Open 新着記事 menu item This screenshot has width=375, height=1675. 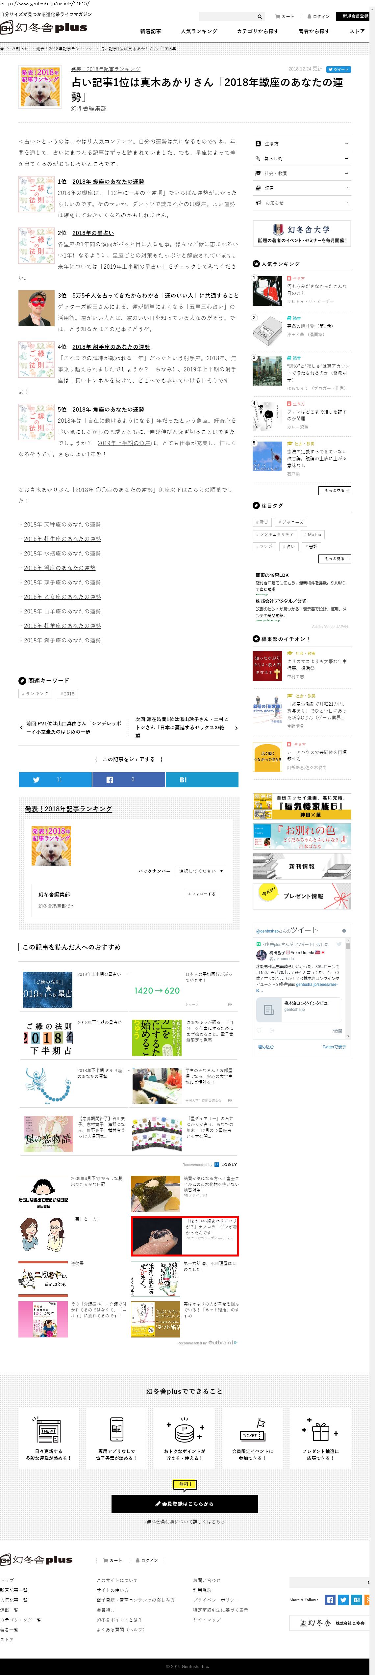click(x=151, y=31)
